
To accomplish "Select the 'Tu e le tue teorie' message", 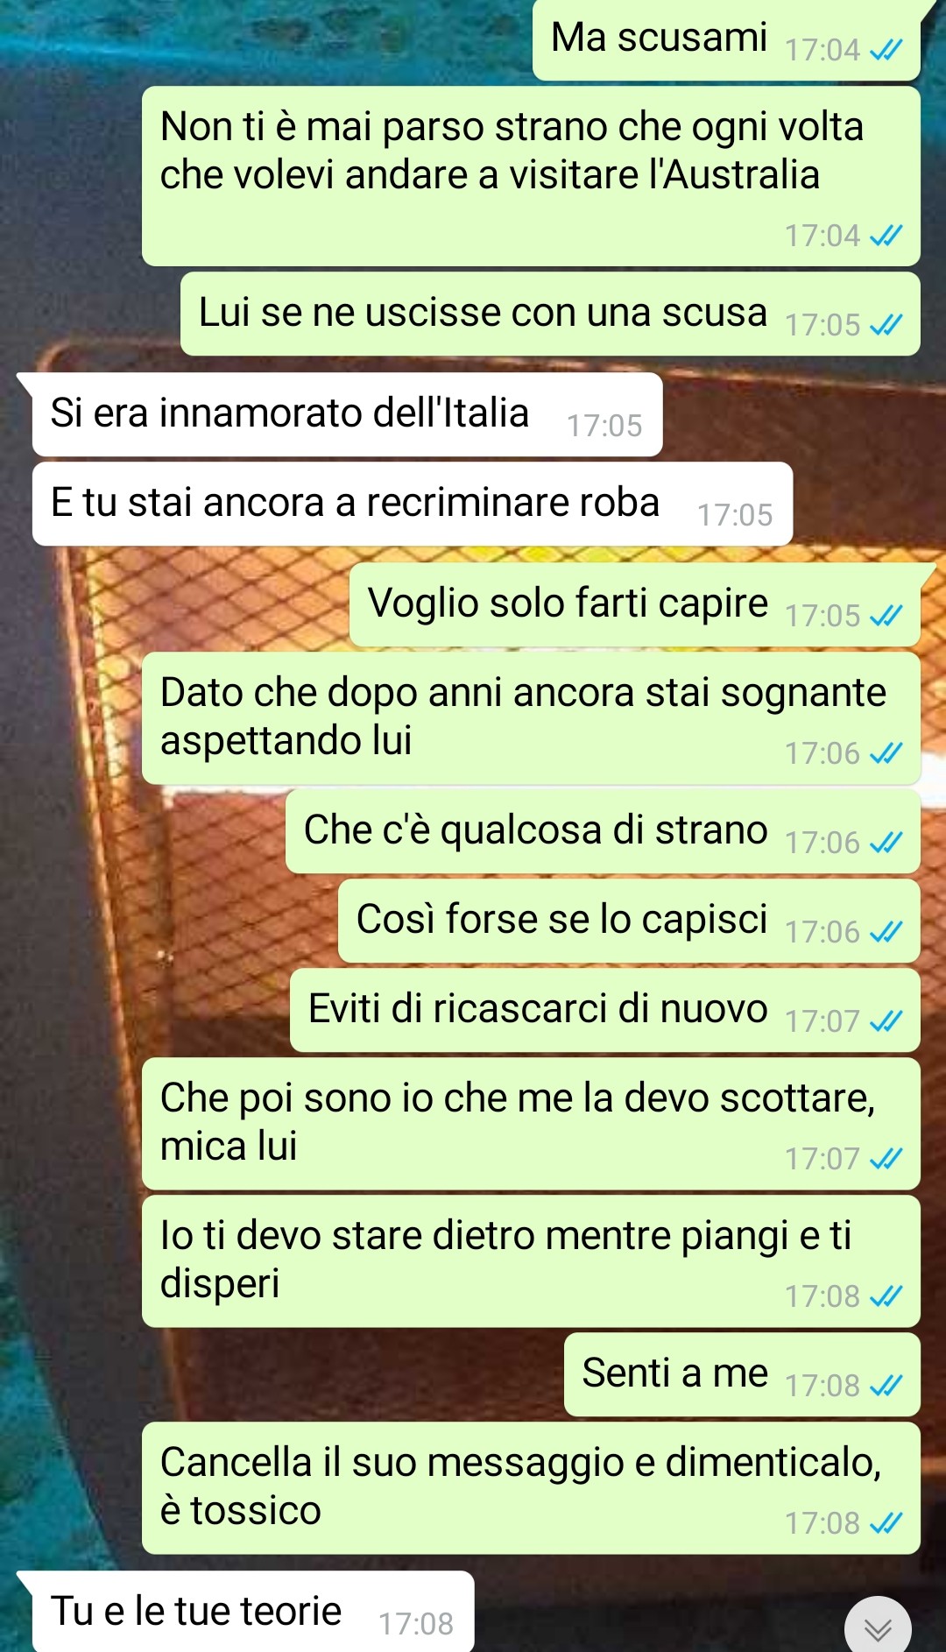I will pos(253,1612).
